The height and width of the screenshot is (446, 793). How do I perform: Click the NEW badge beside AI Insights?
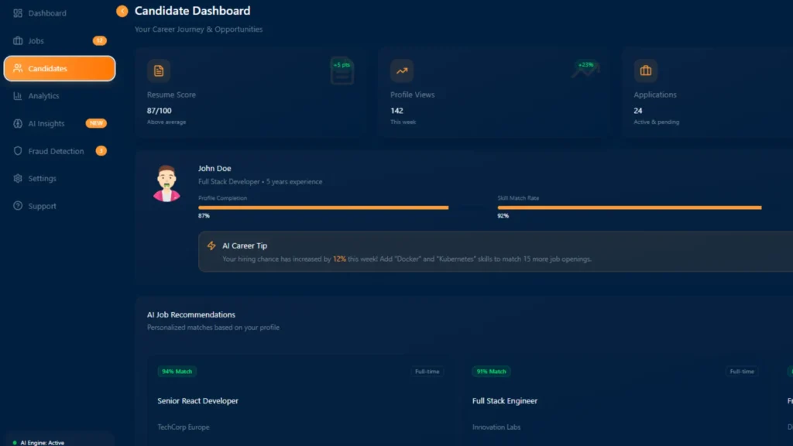pos(96,123)
